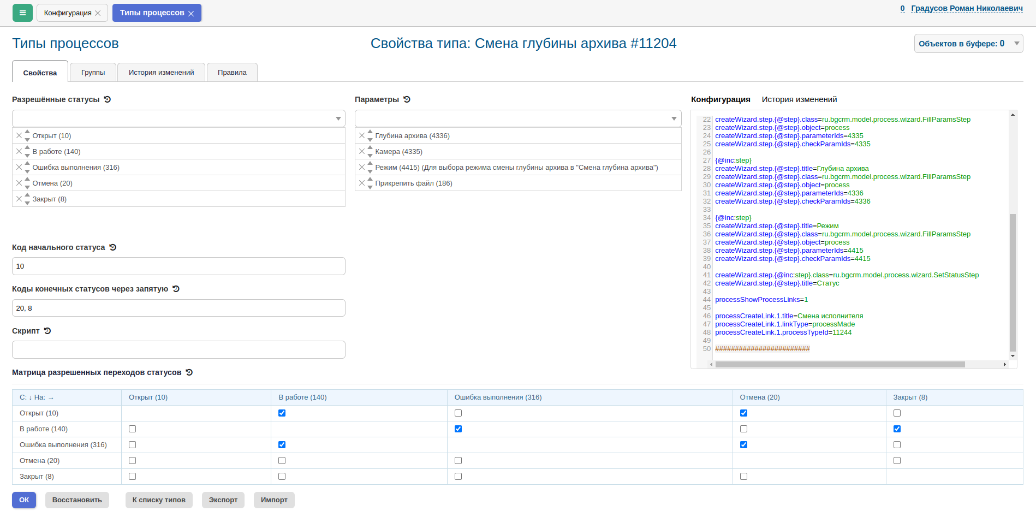
Task: Select the Конфигурация editor tab
Action: point(721,99)
